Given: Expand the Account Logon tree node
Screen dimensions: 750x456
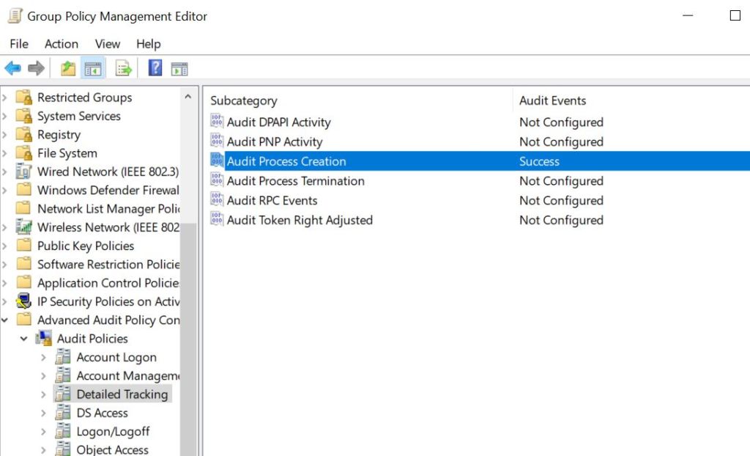Looking at the screenshot, I should click(x=43, y=358).
